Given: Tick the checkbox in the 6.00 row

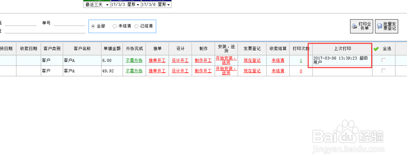Looking at the screenshot, I should pyautogui.click(x=383, y=60).
